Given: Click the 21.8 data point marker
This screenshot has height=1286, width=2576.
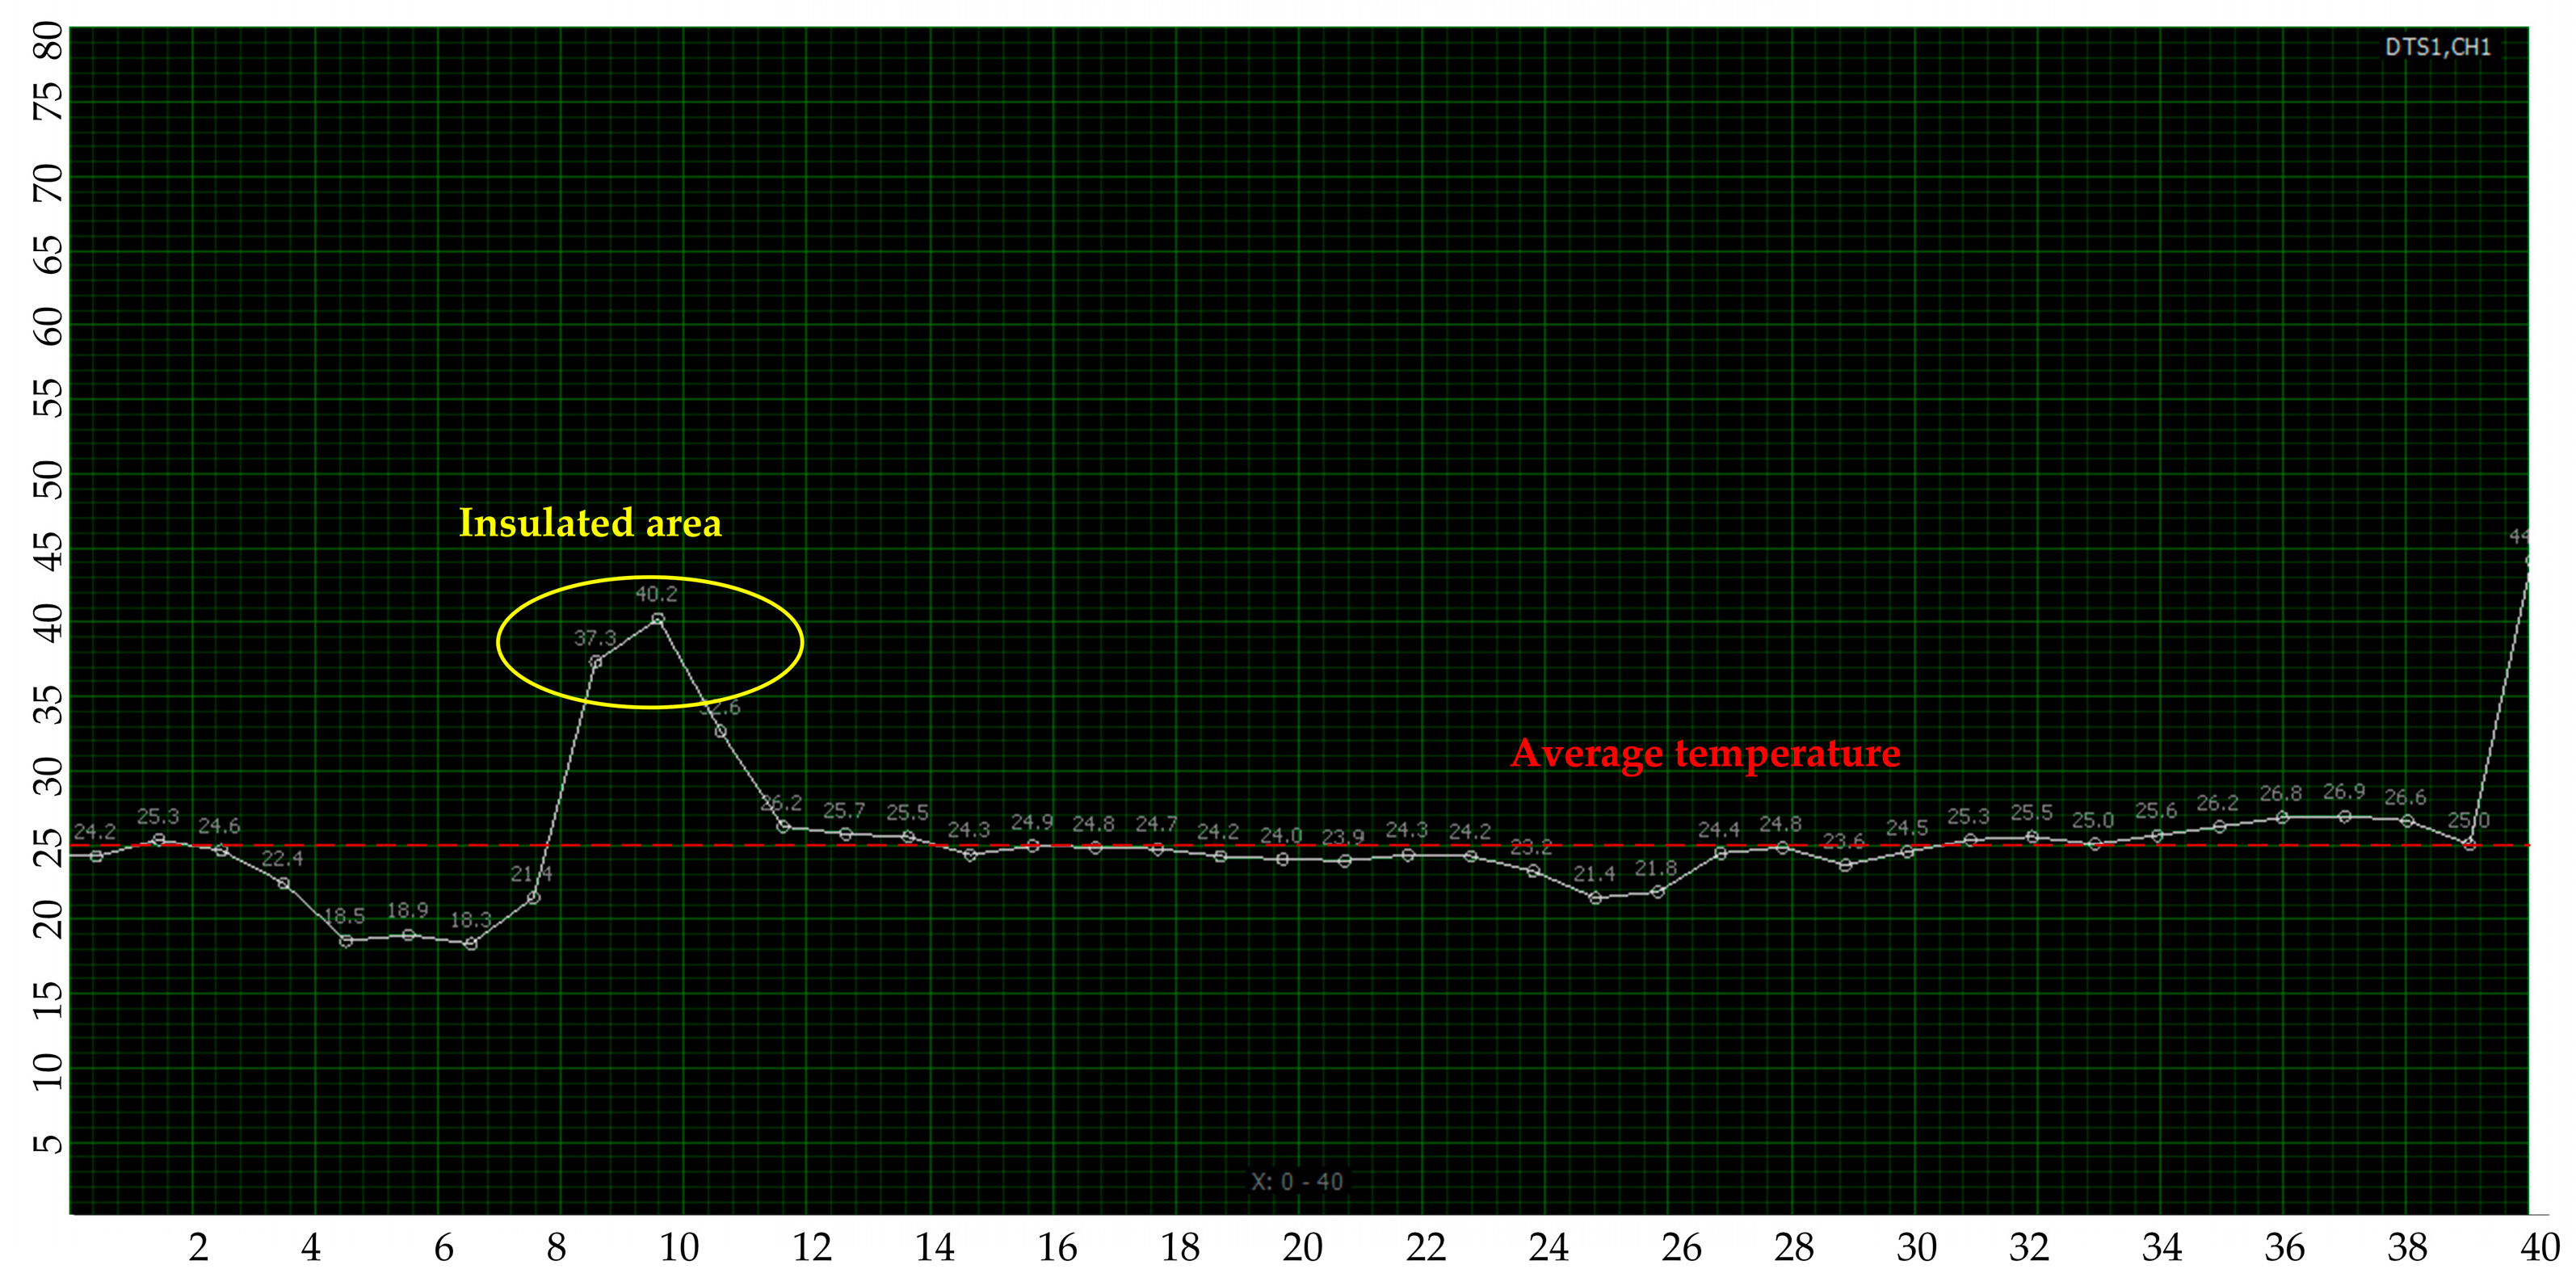Looking at the screenshot, I should pos(1657,891).
